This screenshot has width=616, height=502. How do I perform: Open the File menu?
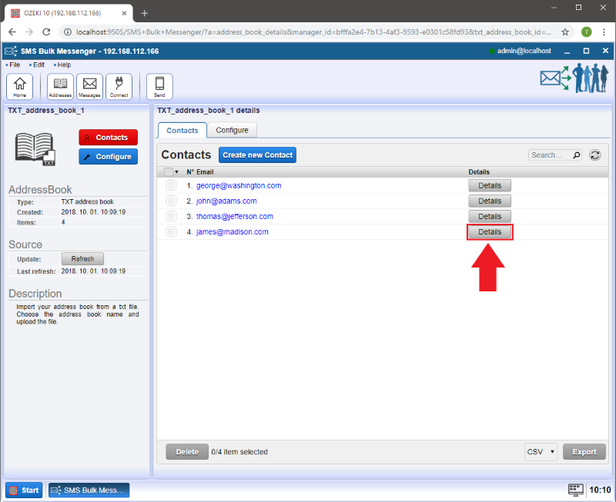[15, 65]
